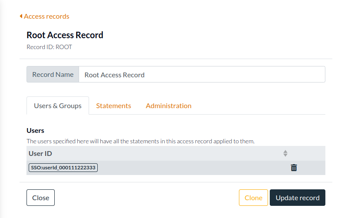
Task: Click the Update record button
Action: pos(298,198)
